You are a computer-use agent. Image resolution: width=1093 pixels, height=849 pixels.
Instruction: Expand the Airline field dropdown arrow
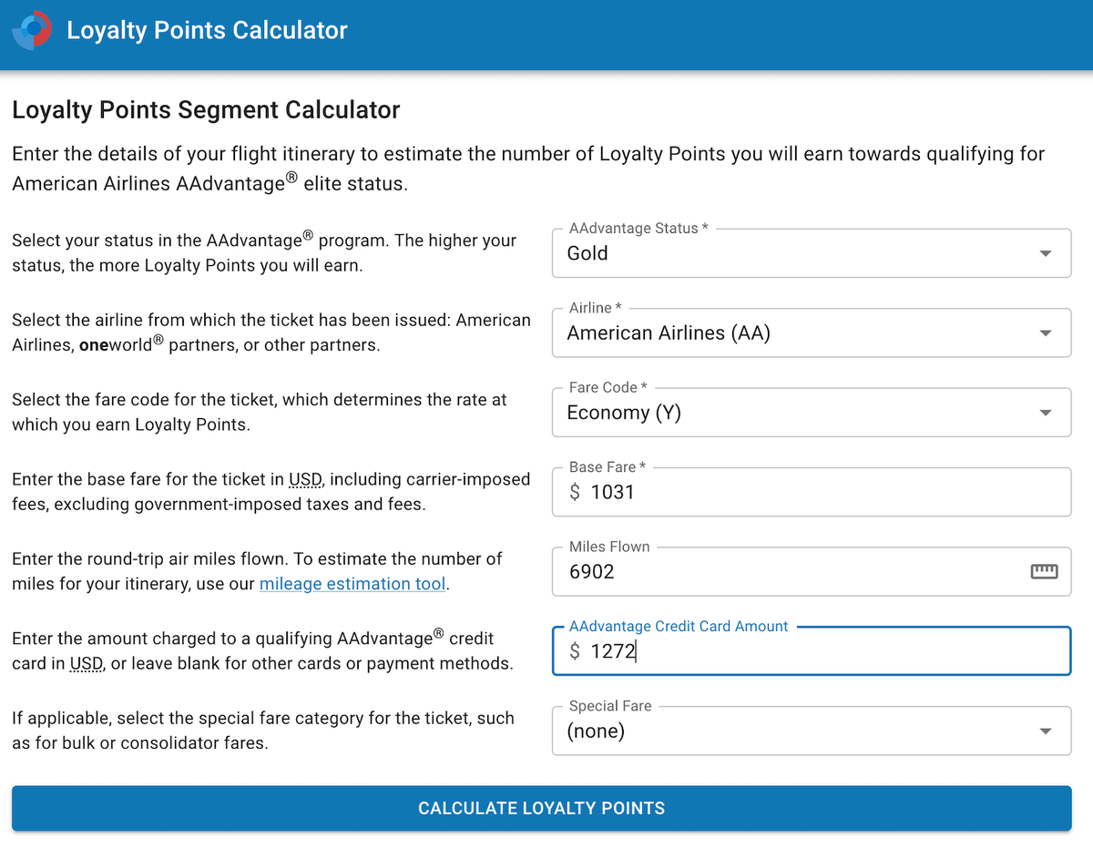[x=1046, y=332]
